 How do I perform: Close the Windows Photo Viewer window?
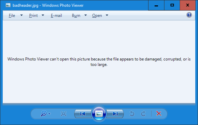coord(187,5)
